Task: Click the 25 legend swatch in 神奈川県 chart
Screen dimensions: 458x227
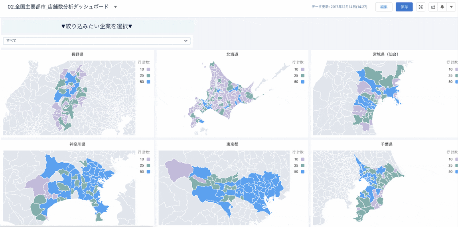Action: 148,165
